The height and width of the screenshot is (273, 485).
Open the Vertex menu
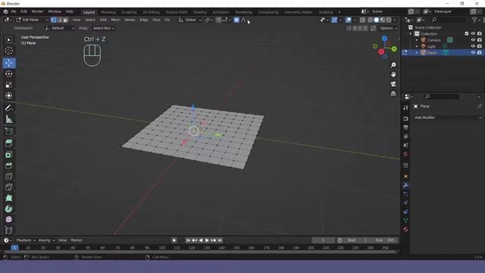(x=130, y=20)
